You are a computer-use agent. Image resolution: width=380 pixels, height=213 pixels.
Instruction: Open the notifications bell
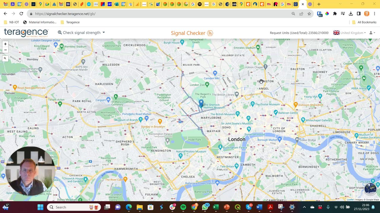point(373,207)
